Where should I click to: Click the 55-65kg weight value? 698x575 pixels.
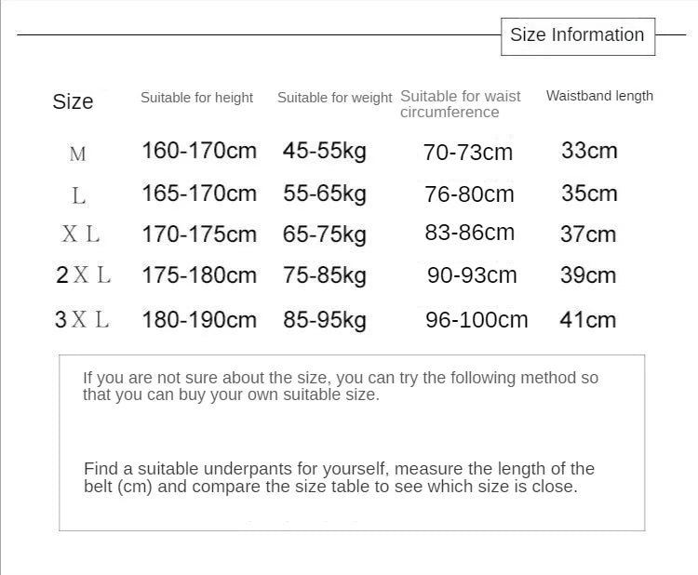(x=325, y=194)
